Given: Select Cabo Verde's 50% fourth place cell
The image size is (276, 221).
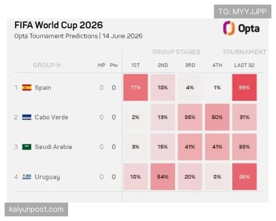Looking at the screenshot, I should tap(217, 117).
